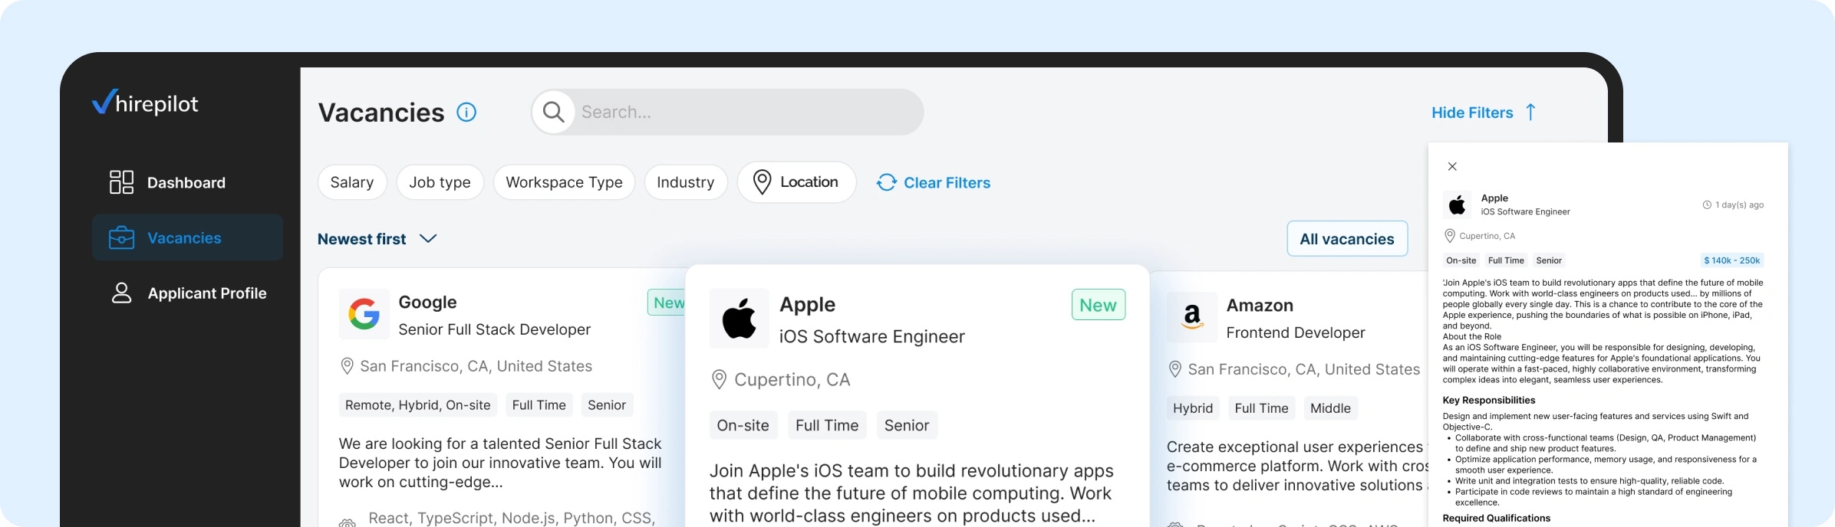Click into the Search input field
The image size is (1835, 527).
tap(744, 113)
